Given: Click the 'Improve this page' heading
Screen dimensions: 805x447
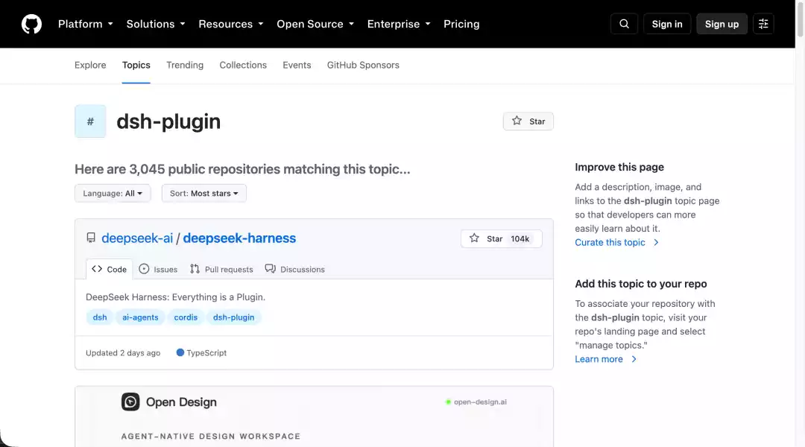Looking at the screenshot, I should (x=619, y=167).
